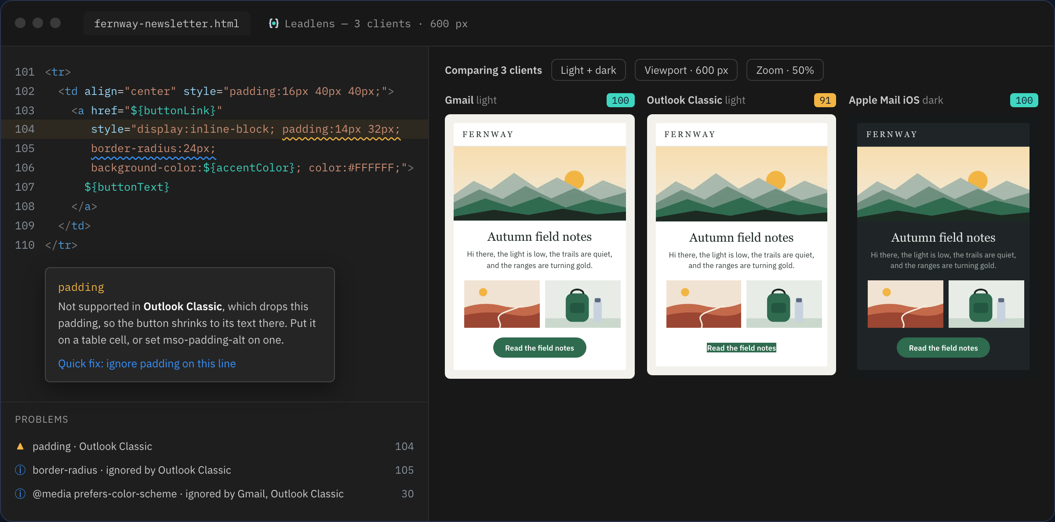Open the Zoom 50% selector
Image resolution: width=1055 pixels, height=522 pixels.
[785, 70]
